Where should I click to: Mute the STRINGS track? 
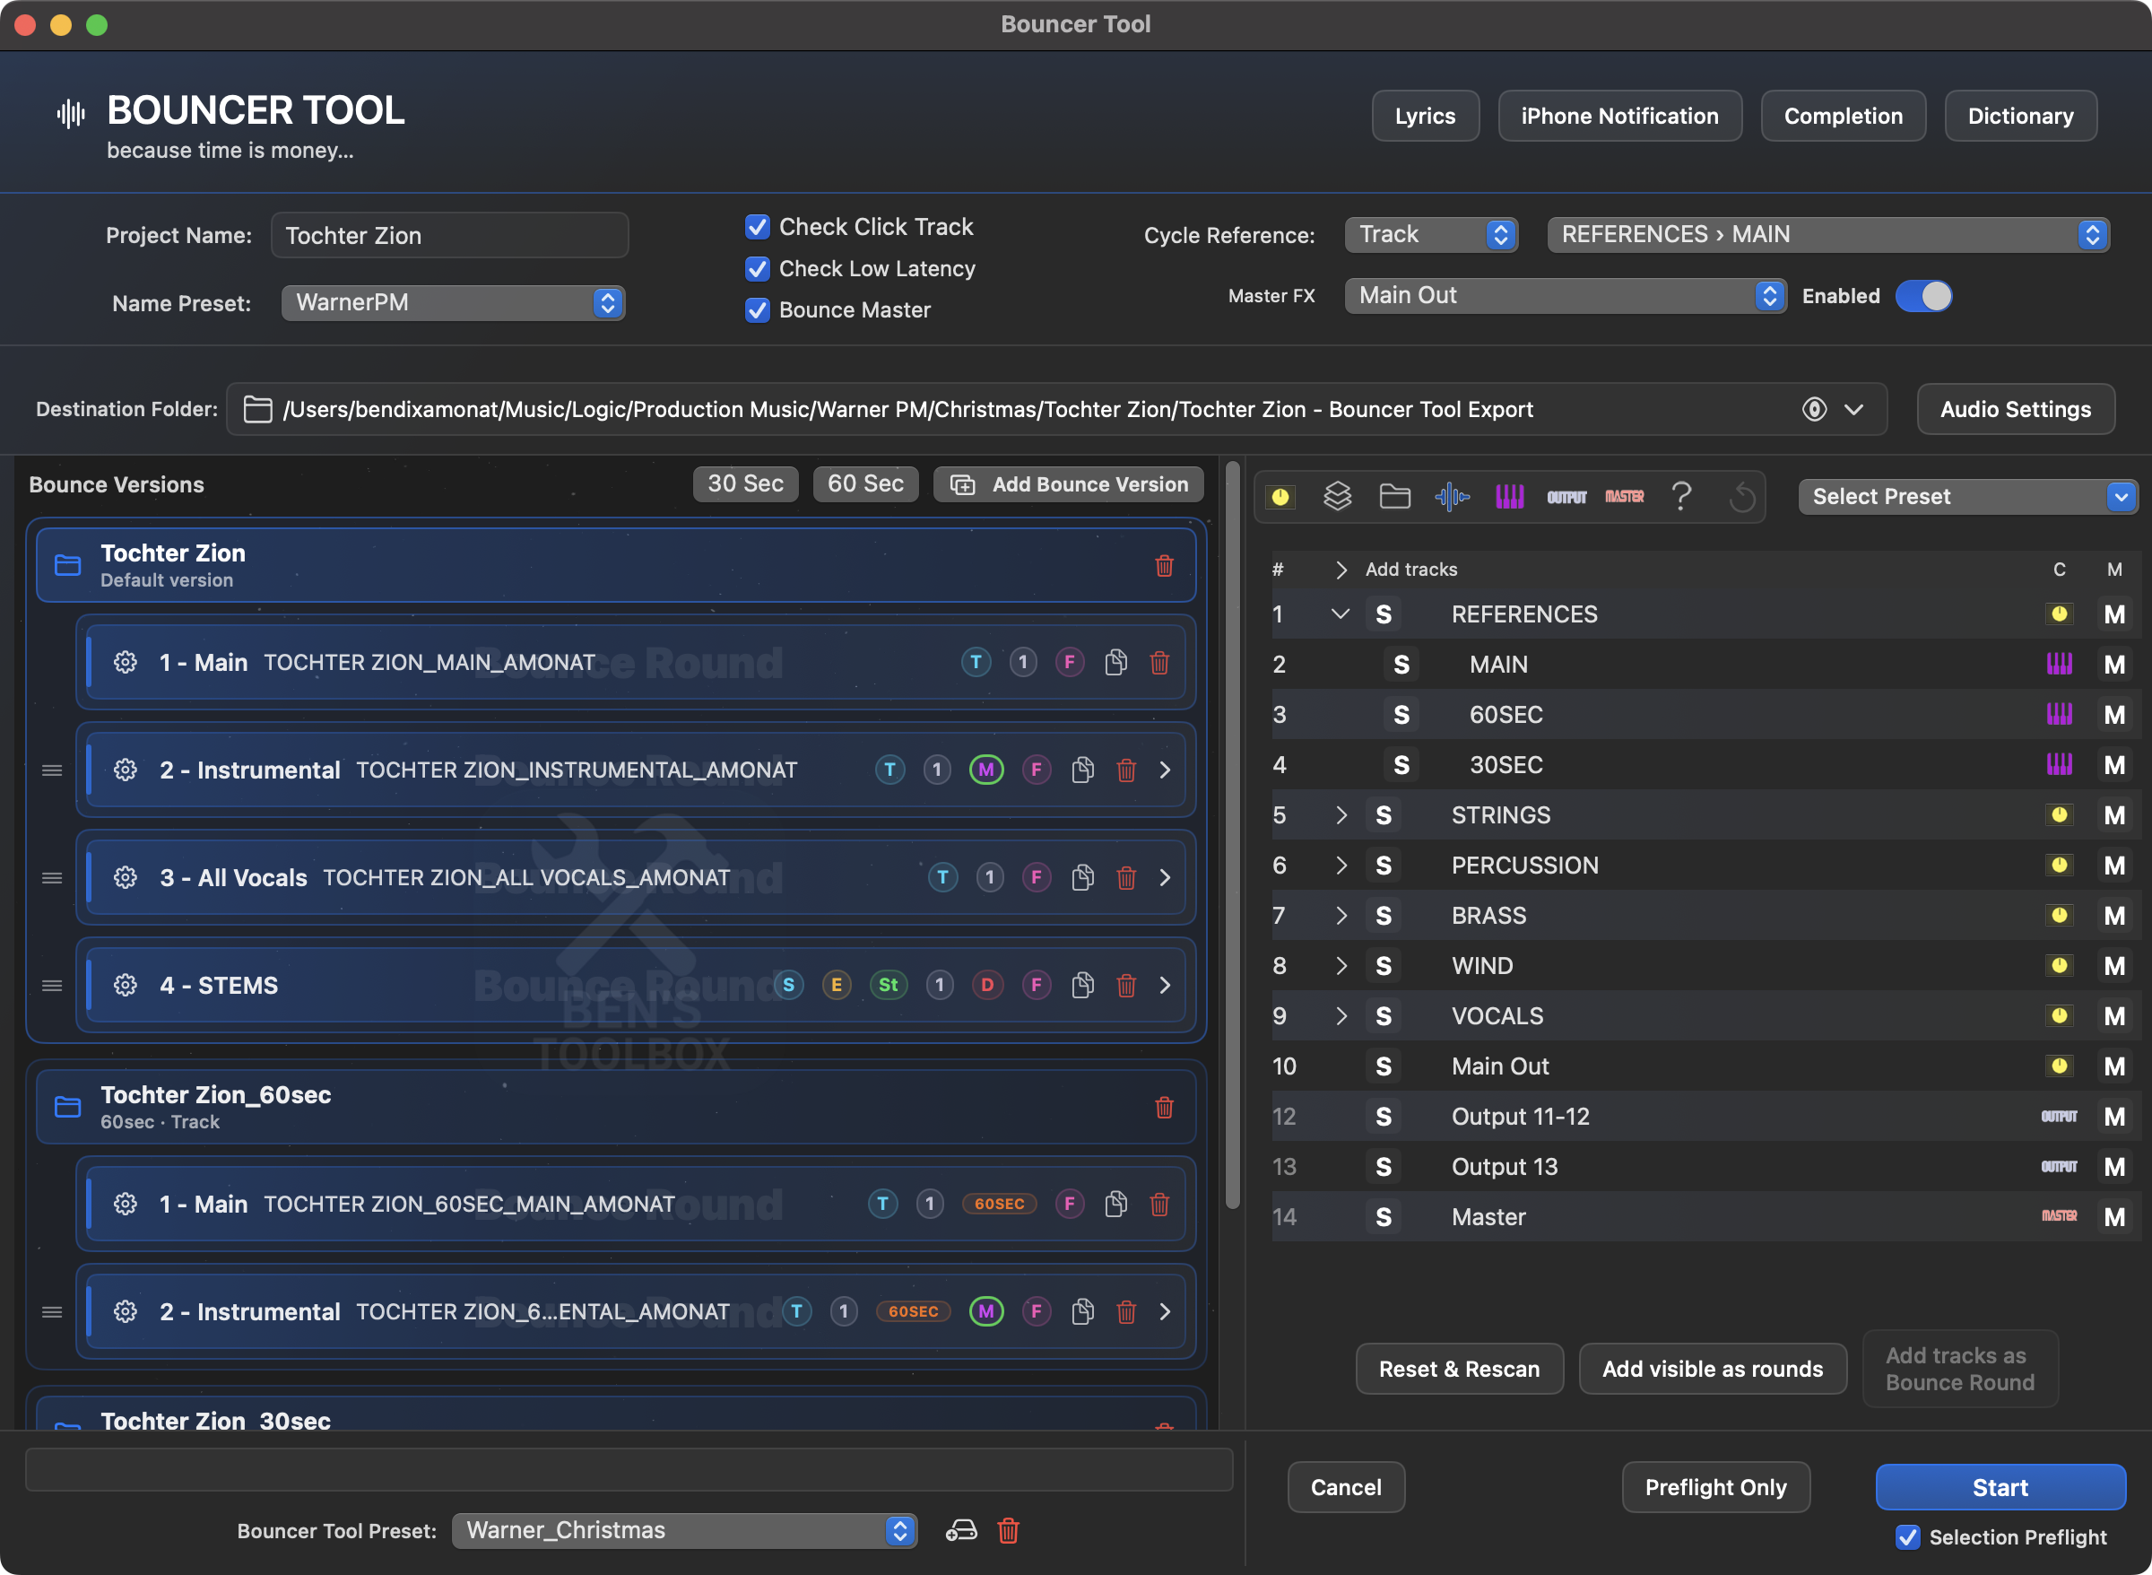pos(2113,815)
